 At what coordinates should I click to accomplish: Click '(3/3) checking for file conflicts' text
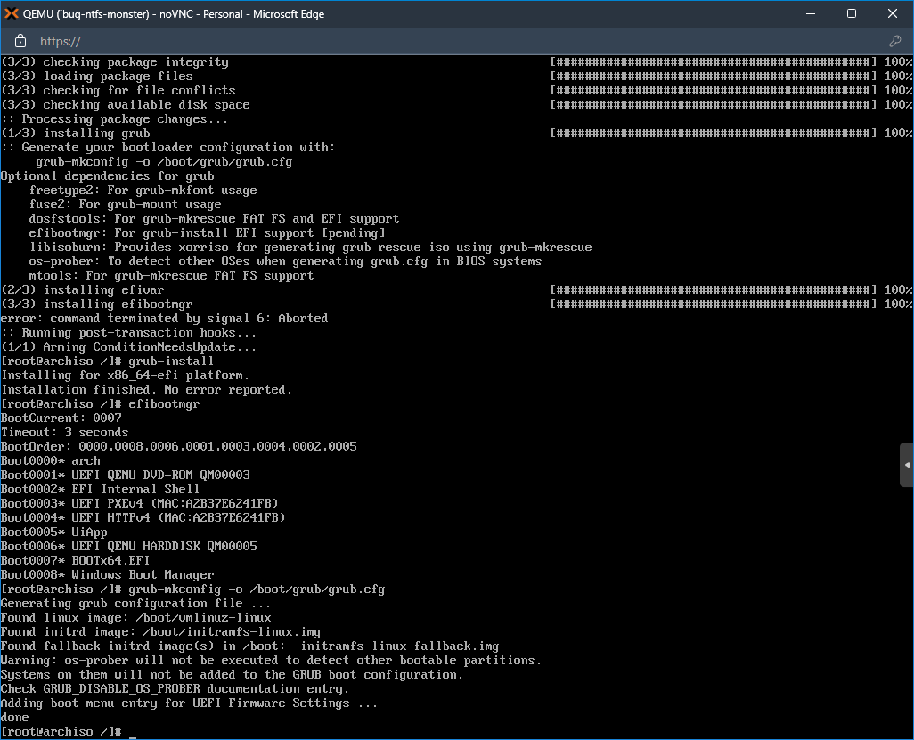[x=118, y=91]
